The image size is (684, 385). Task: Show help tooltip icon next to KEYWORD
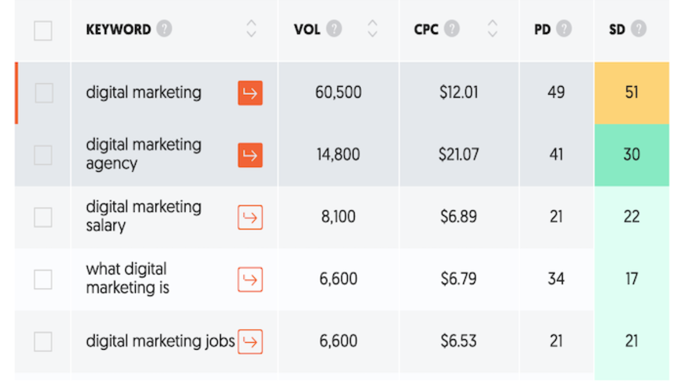click(x=164, y=29)
